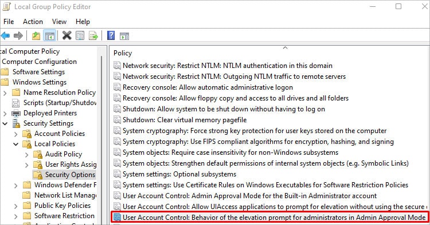
Task: Click the Delete X toolbar icon
Action: (67, 36)
